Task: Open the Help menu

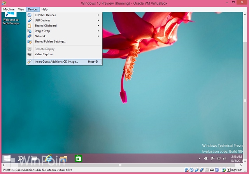Action: click(44, 9)
